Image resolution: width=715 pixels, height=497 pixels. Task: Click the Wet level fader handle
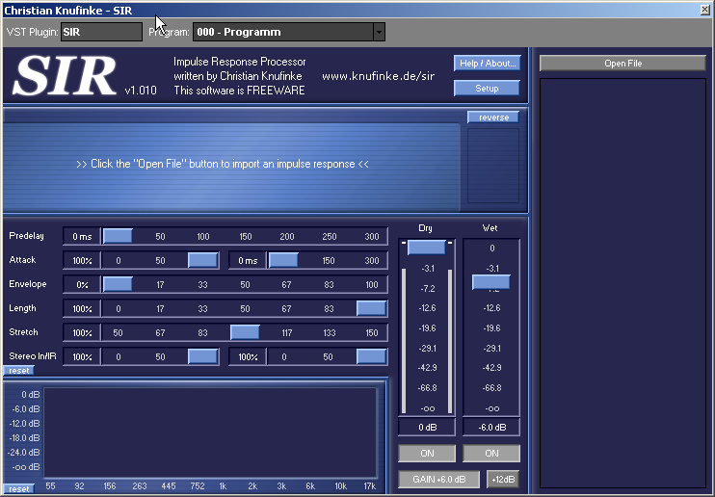(491, 282)
